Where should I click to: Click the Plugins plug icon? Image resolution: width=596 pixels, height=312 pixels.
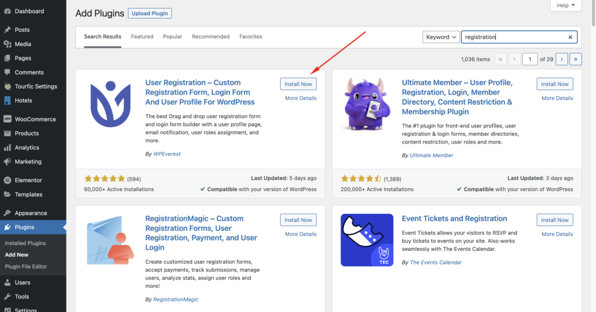pos(7,227)
